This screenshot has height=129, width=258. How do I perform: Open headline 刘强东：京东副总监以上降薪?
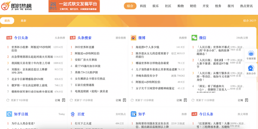pyautogui.click(x=29, y=71)
